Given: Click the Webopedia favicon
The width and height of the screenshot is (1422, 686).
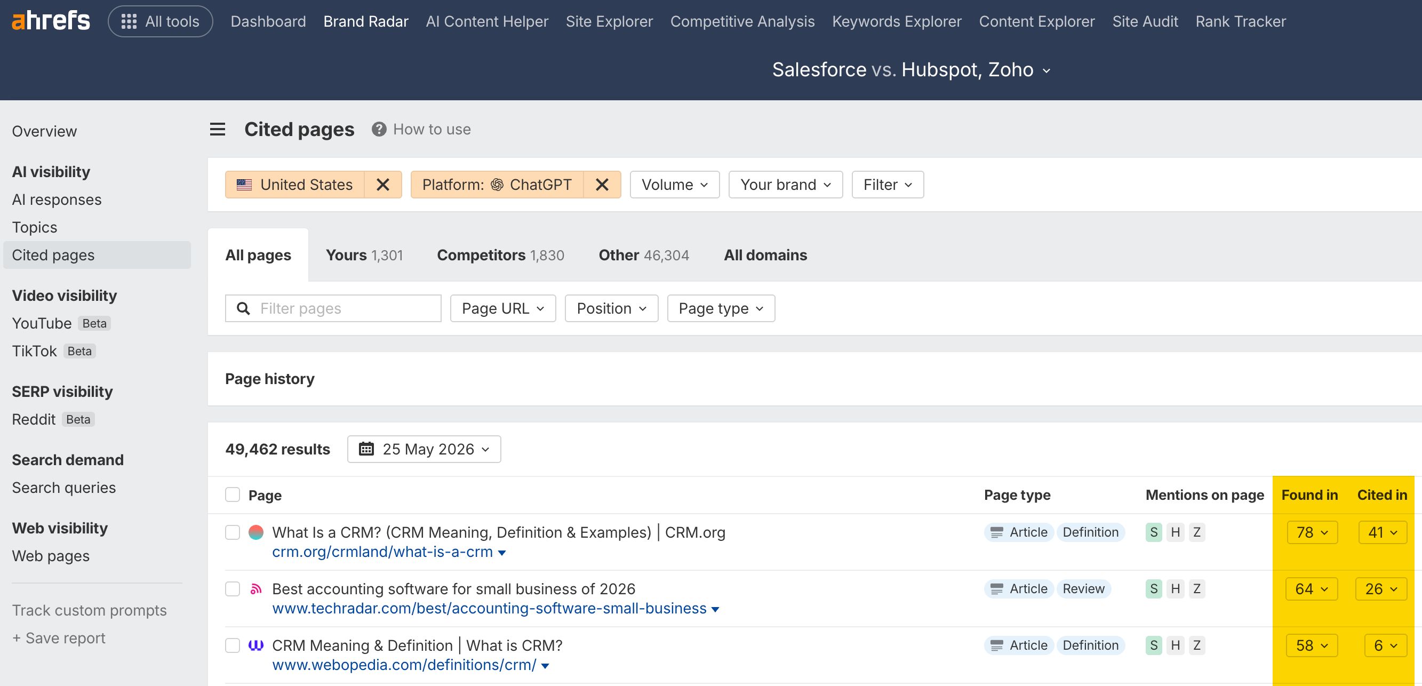Looking at the screenshot, I should [x=256, y=645].
